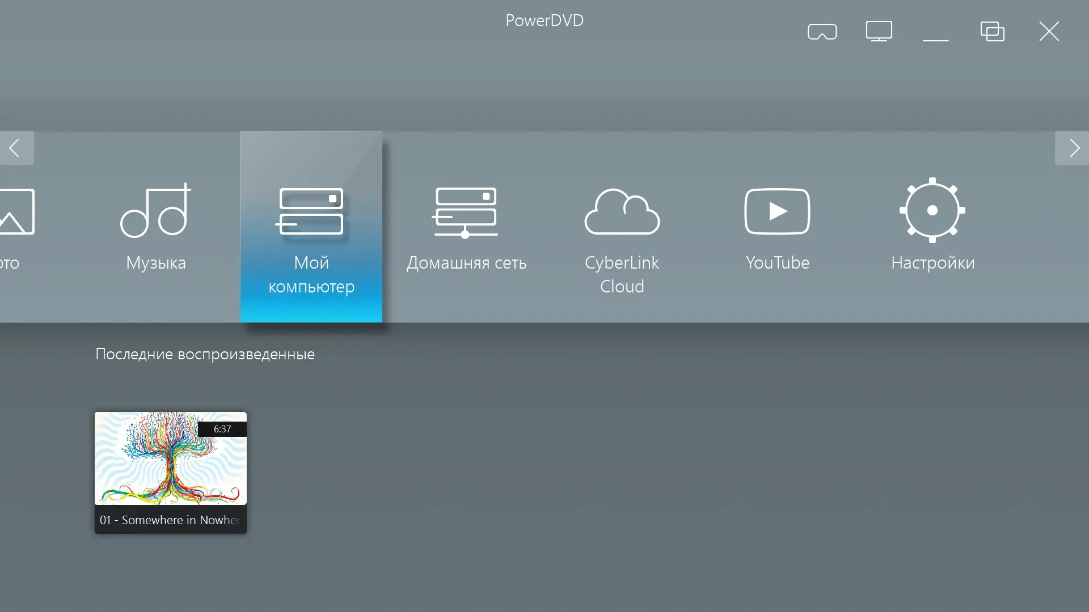The width and height of the screenshot is (1089, 612).
Task: Select the Мой компьютер drive icon
Action: point(311,211)
